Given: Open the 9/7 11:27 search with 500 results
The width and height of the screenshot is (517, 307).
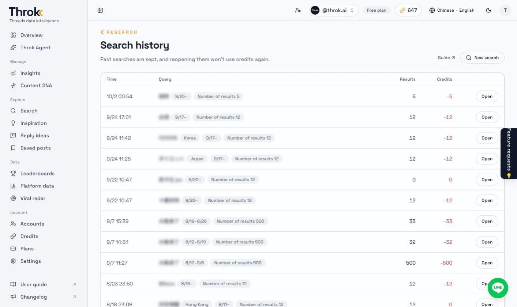Looking at the screenshot, I should pyautogui.click(x=487, y=263).
